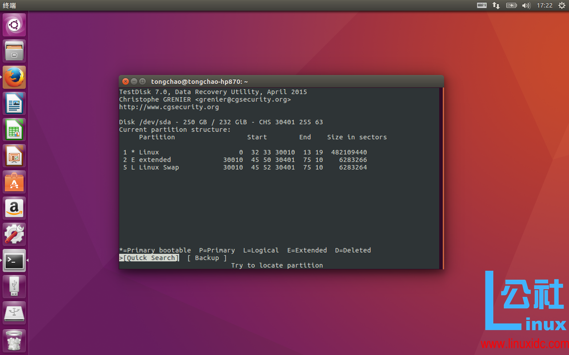Screen dimensions: 569x355
Task: Open System Settings wrench-and-gear icon
Action: click(x=14, y=234)
